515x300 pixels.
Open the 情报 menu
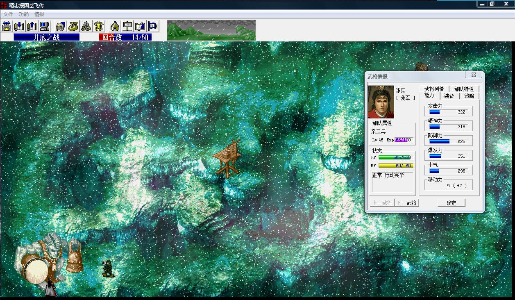coord(39,14)
